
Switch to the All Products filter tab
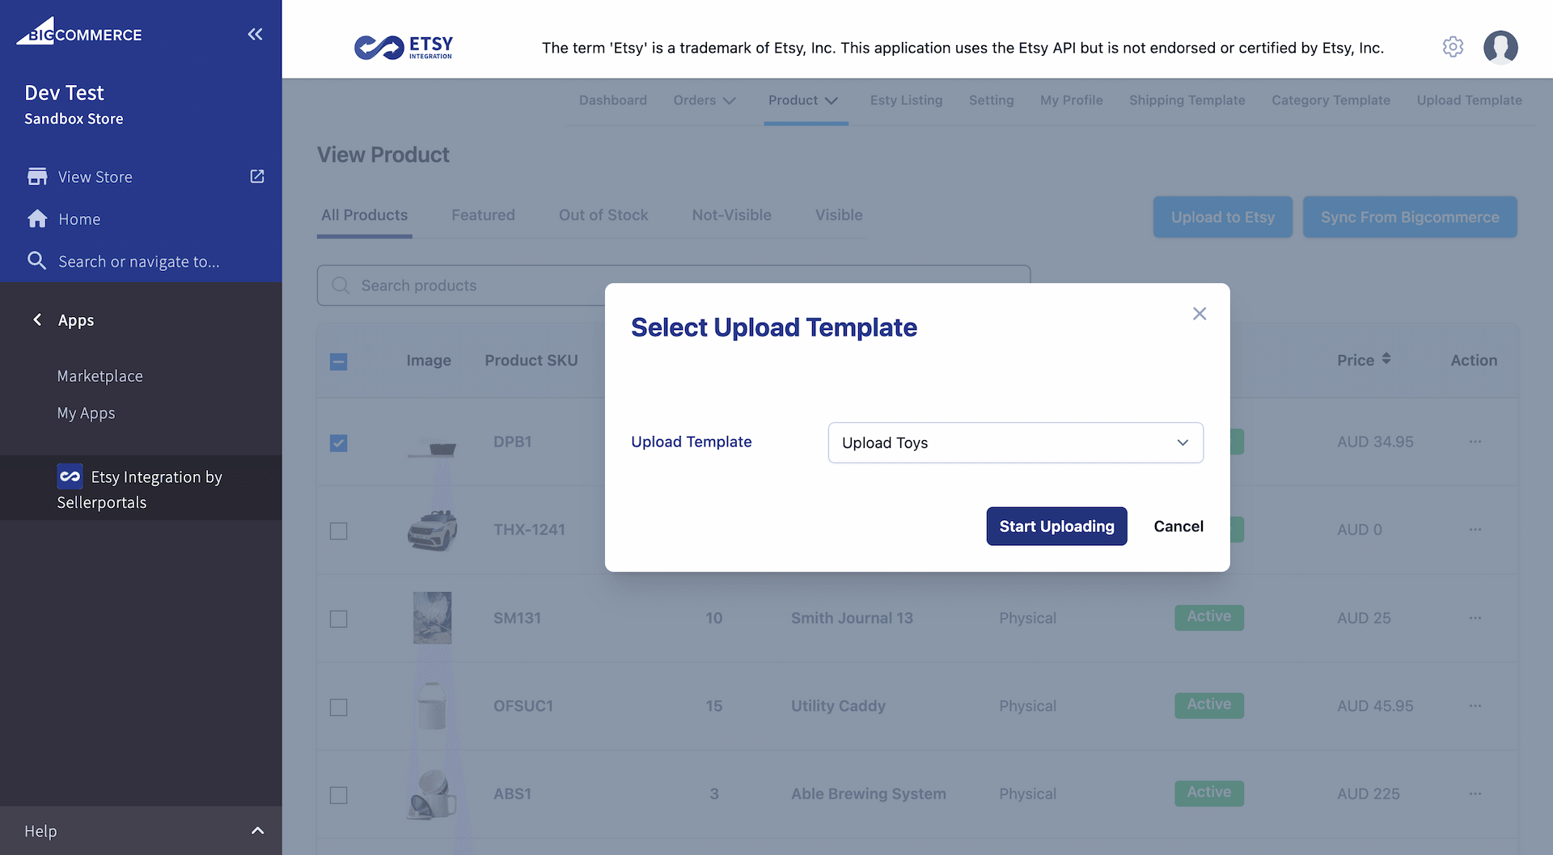click(x=364, y=215)
